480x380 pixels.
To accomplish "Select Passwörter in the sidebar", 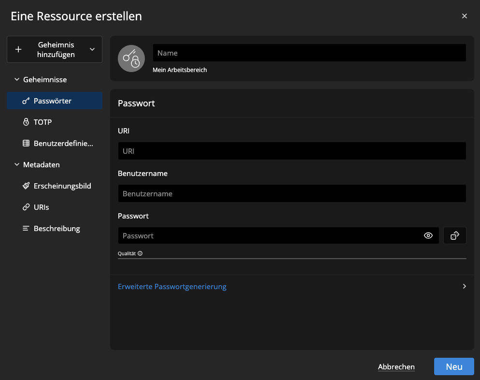I will (55, 101).
